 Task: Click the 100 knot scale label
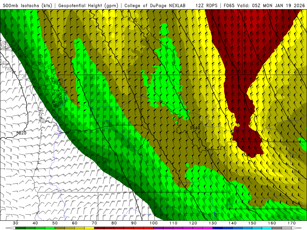[x=153, y=223]
